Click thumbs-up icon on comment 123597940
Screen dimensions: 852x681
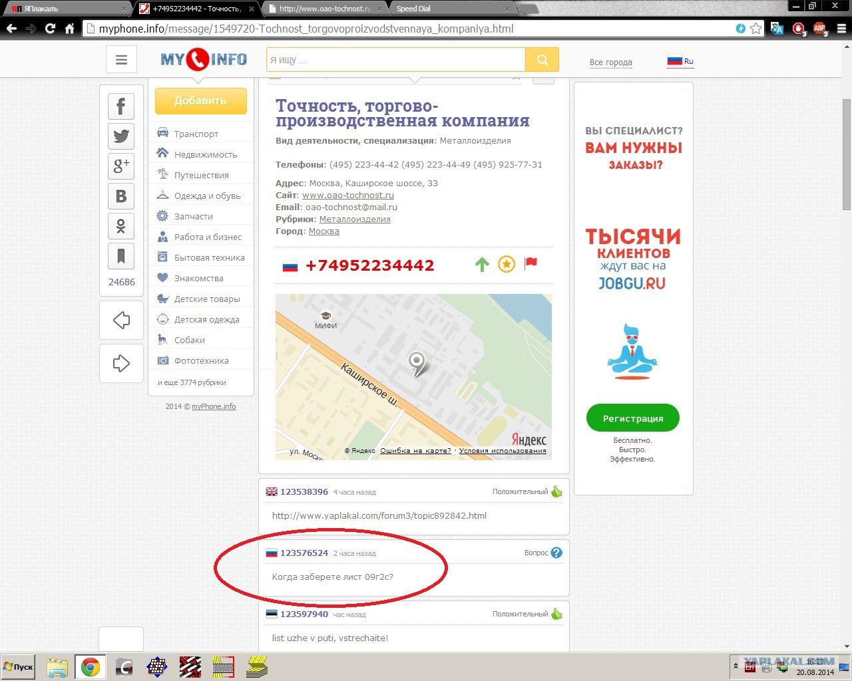coord(556,614)
